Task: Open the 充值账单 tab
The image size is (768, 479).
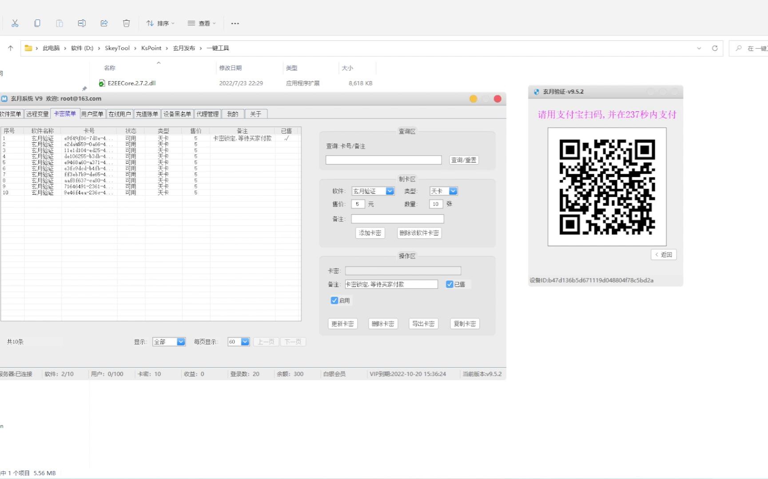Action: pyautogui.click(x=147, y=114)
